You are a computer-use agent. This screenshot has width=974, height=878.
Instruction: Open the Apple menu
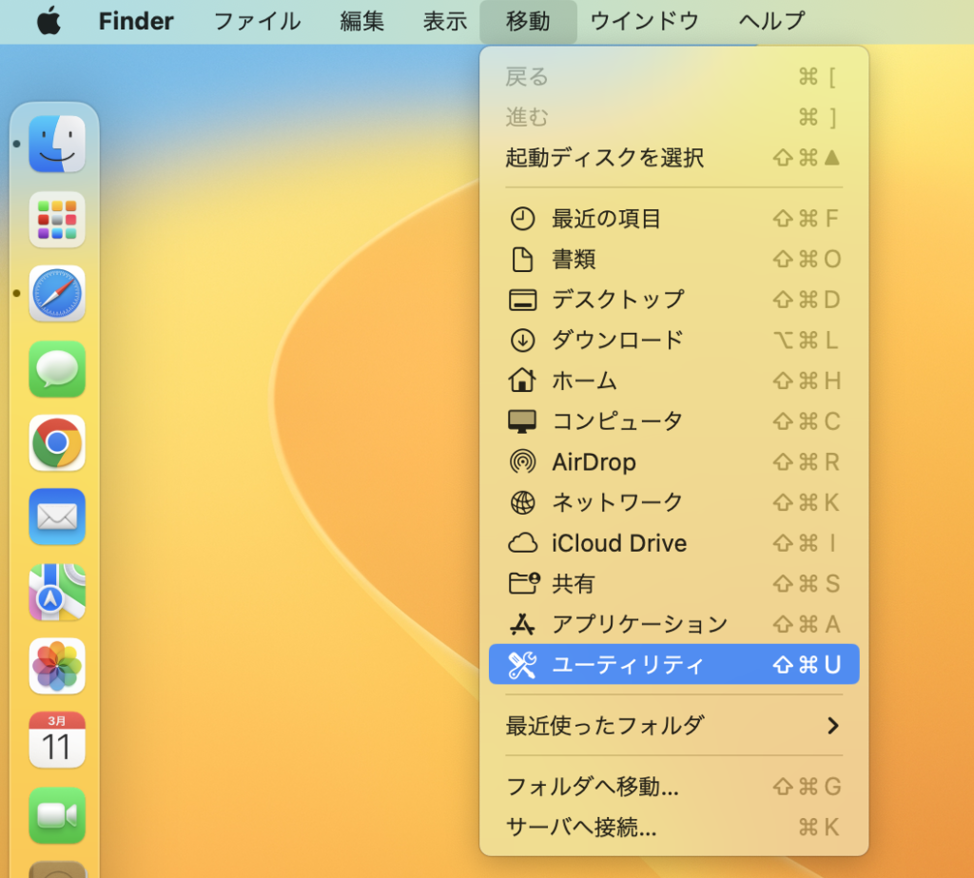click(49, 21)
